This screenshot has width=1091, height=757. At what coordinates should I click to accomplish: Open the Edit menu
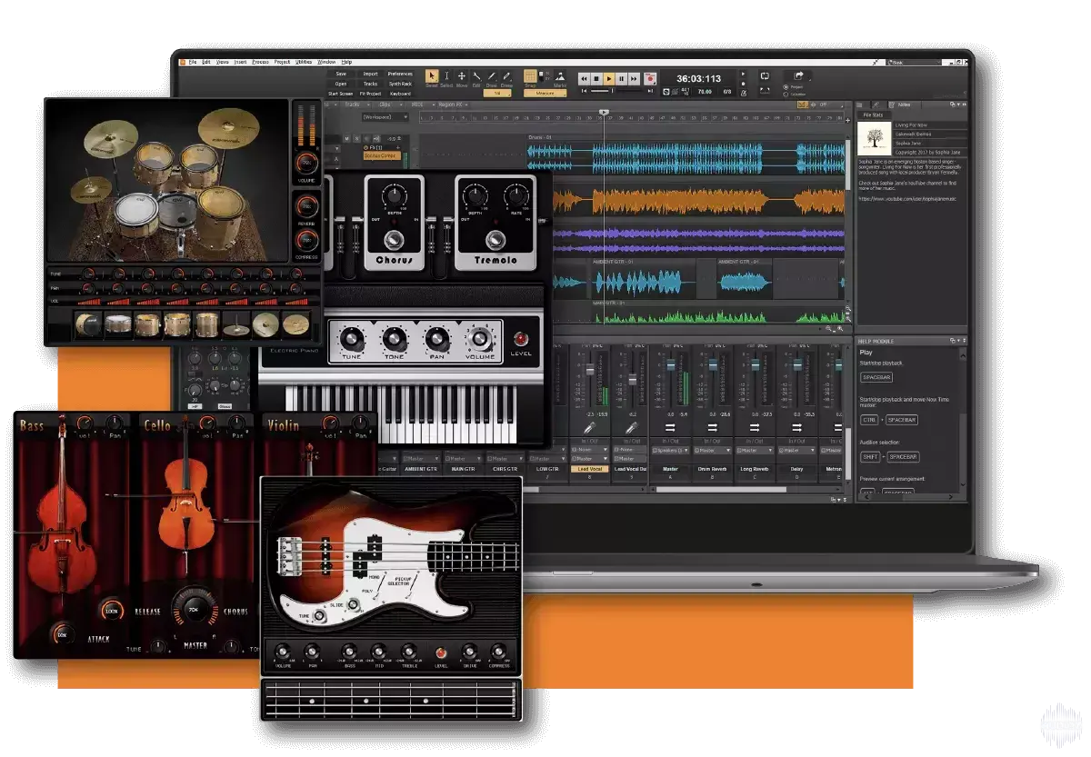point(206,62)
